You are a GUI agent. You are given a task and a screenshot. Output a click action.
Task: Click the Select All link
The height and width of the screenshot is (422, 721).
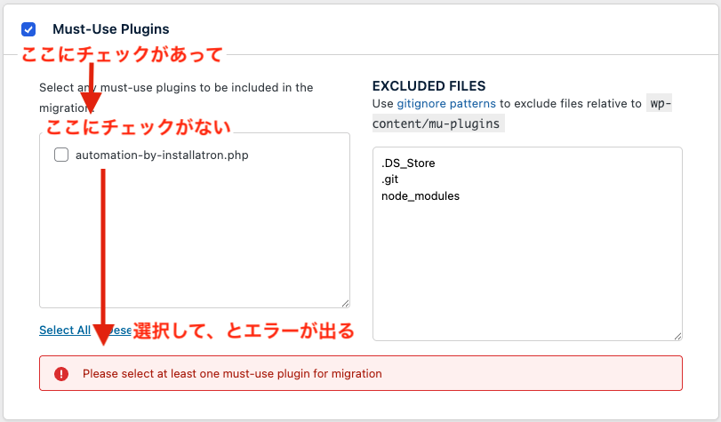pyautogui.click(x=64, y=330)
